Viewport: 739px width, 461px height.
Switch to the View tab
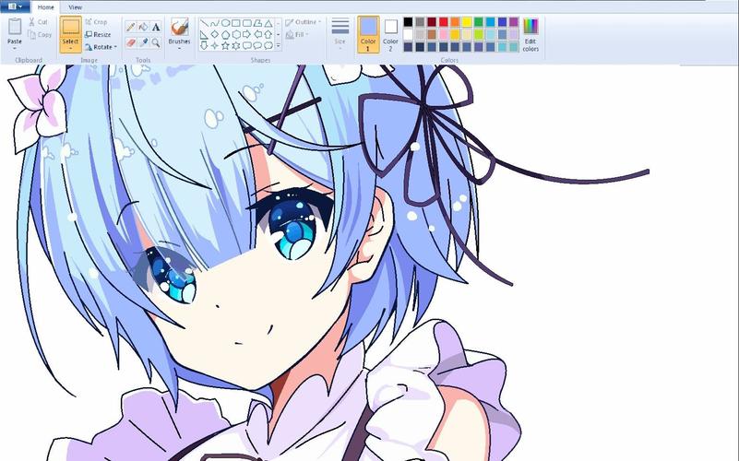click(x=75, y=7)
